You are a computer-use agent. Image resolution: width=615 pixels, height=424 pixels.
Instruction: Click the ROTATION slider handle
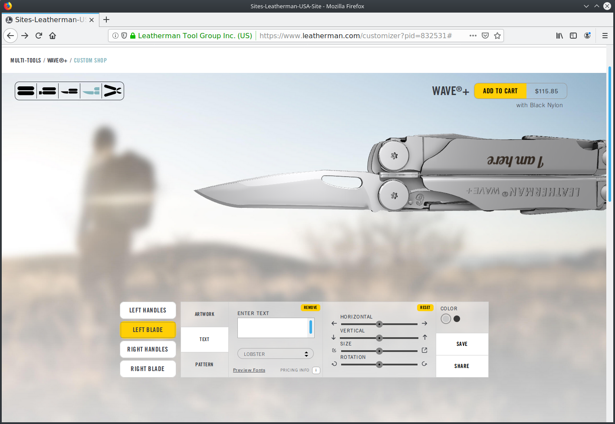(379, 365)
